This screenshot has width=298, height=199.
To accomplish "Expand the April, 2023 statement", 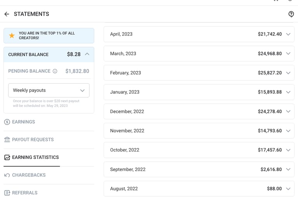I will point(288,34).
